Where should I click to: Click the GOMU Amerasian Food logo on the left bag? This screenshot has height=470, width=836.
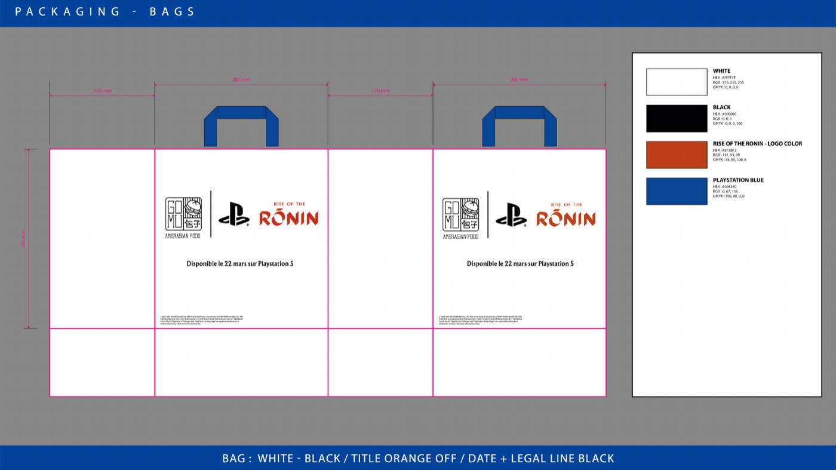(x=183, y=218)
